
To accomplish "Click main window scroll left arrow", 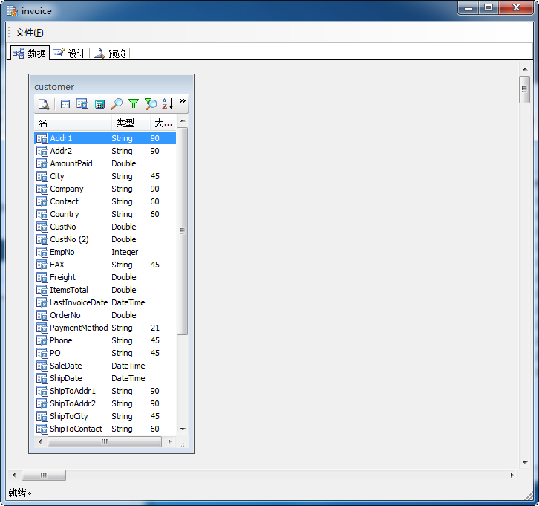I will click(x=14, y=475).
